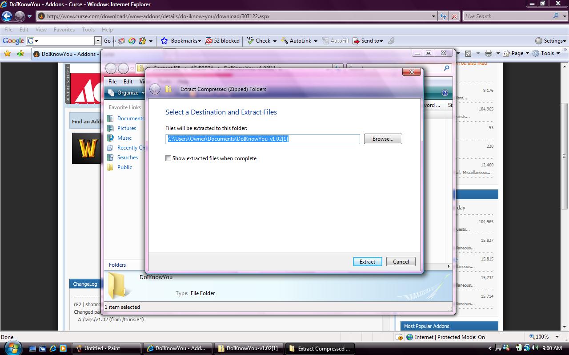Screen dimensions: 569x355
Task: Click the Google toolbar Go button
Action: coord(107,40)
